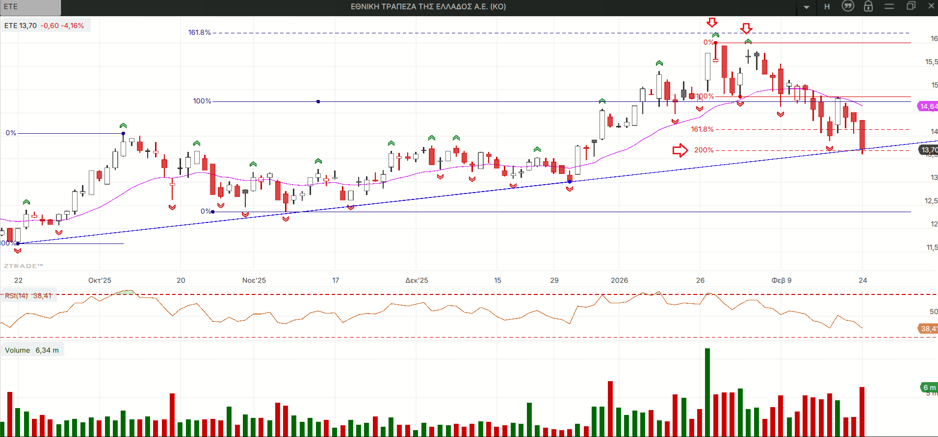Click the magenta 14,64 moving average price tag
This screenshot has height=437, width=938.
point(928,106)
